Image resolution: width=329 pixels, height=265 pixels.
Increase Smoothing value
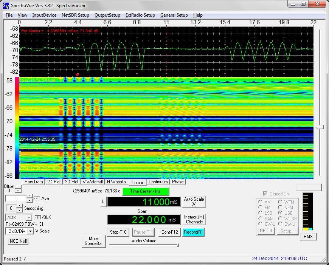(x=20, y=206)
